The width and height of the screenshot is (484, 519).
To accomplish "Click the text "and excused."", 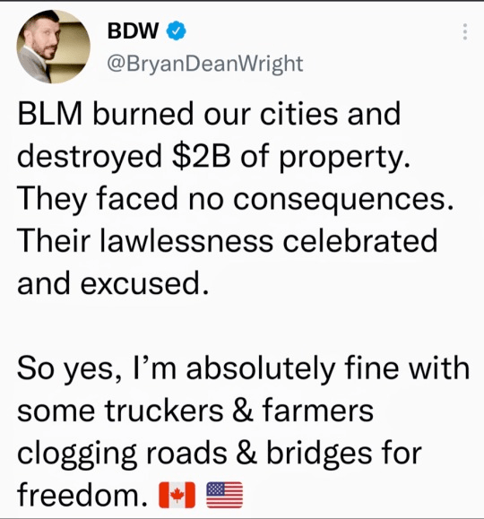I will 113,283.
